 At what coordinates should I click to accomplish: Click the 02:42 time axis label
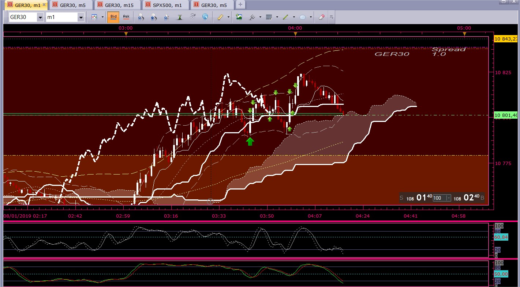(75, 216)
